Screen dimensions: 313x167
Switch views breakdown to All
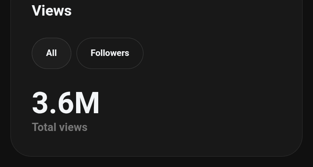[51, 53]
